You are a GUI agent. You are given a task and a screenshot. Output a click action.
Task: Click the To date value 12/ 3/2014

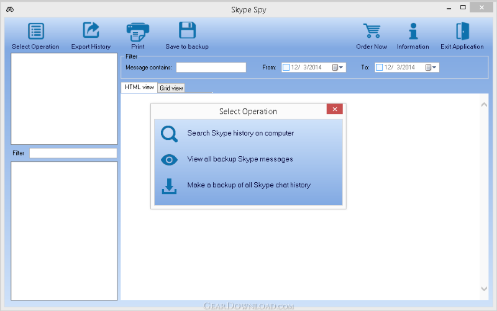399,68
